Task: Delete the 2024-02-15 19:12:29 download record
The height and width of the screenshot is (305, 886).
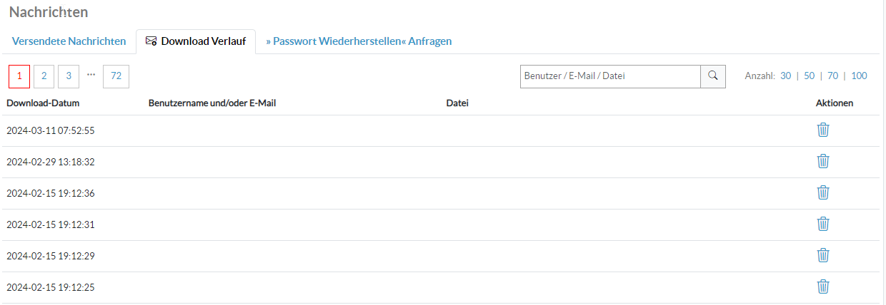Action: [x=823, y=255]
